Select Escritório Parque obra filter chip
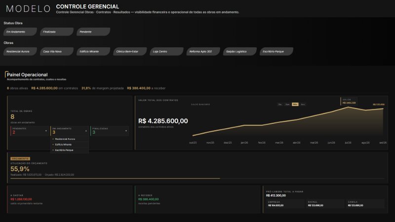This screenshot has height=222, width=395. 276,51
